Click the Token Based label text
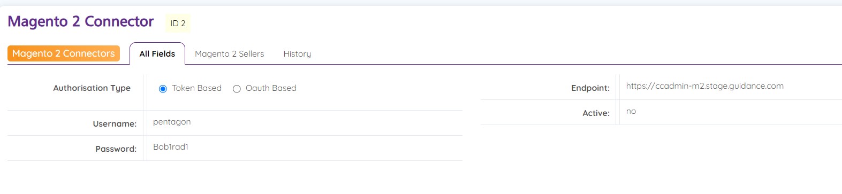 pos(196,88)
